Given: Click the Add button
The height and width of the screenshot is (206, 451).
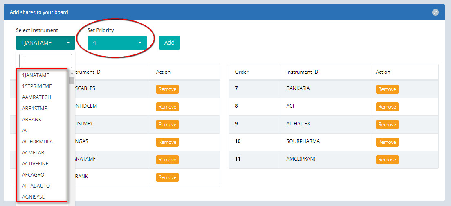Looking at the screenshot, I should pyautogui.click(x=169, y=43).
